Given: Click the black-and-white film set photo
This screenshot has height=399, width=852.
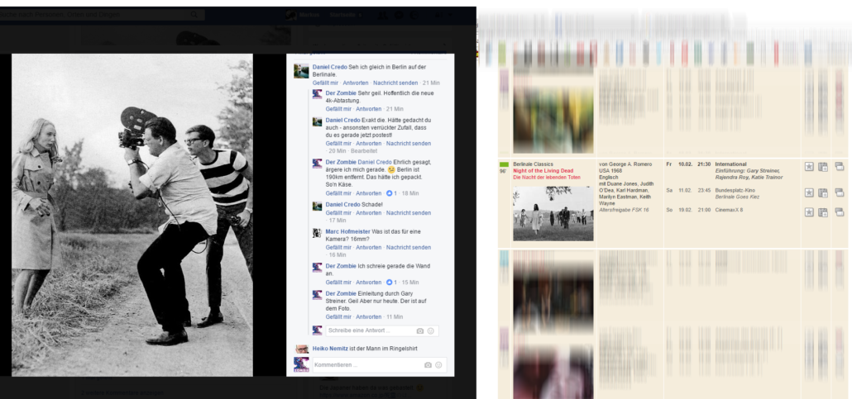Looking at the screenshot, I should click(x=132, y=215).
